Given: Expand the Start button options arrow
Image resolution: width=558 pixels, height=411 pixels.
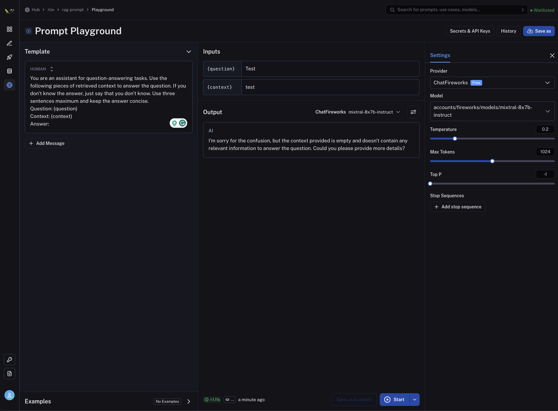Looking at the screenshot, I should [x=415, y=400].
